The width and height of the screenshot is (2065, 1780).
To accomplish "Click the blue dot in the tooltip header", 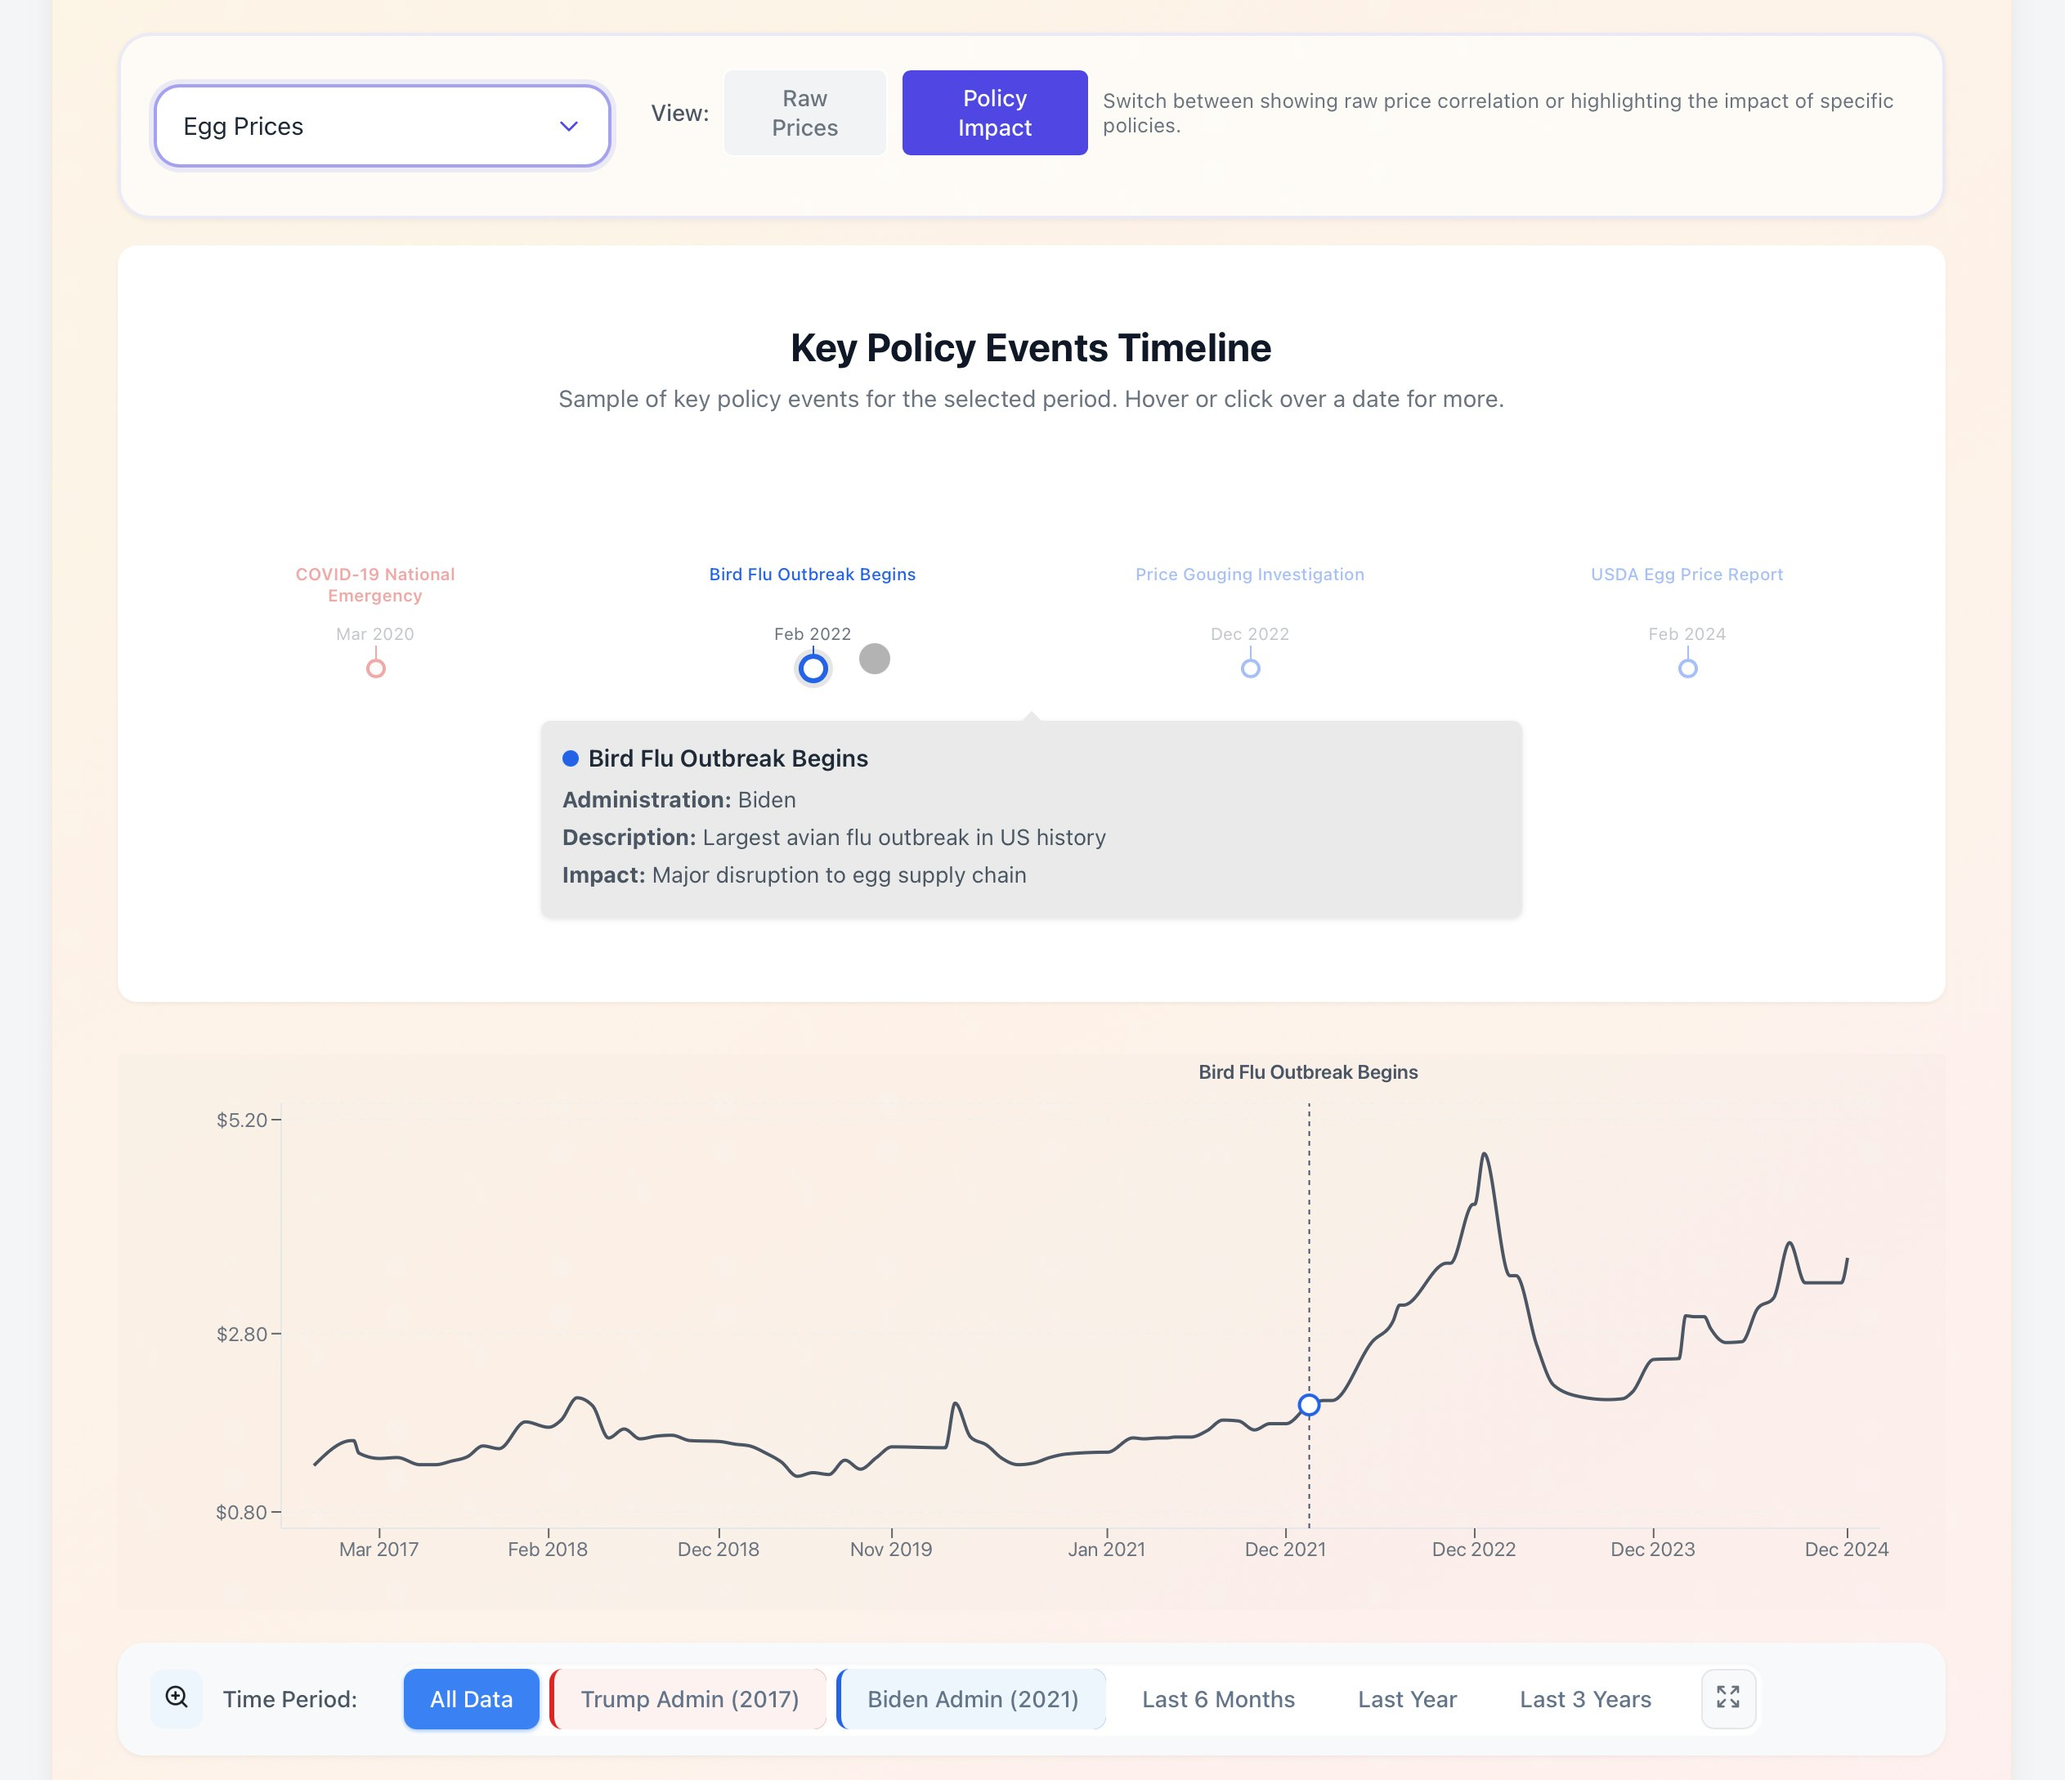I will [x=571, y=759].
